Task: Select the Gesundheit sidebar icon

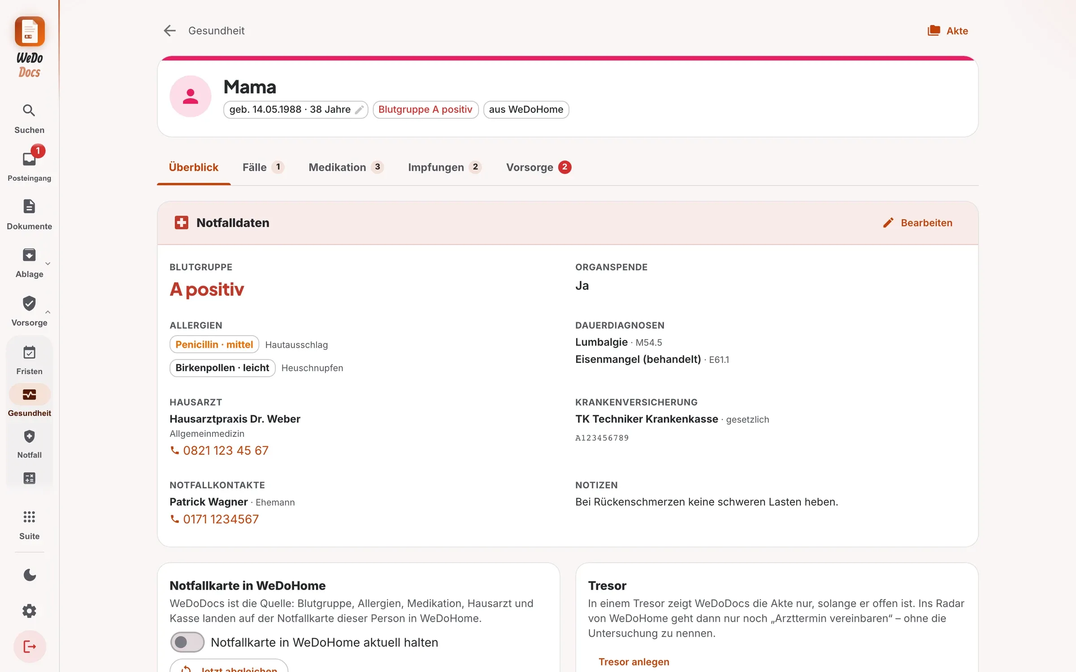Action: 29,395
